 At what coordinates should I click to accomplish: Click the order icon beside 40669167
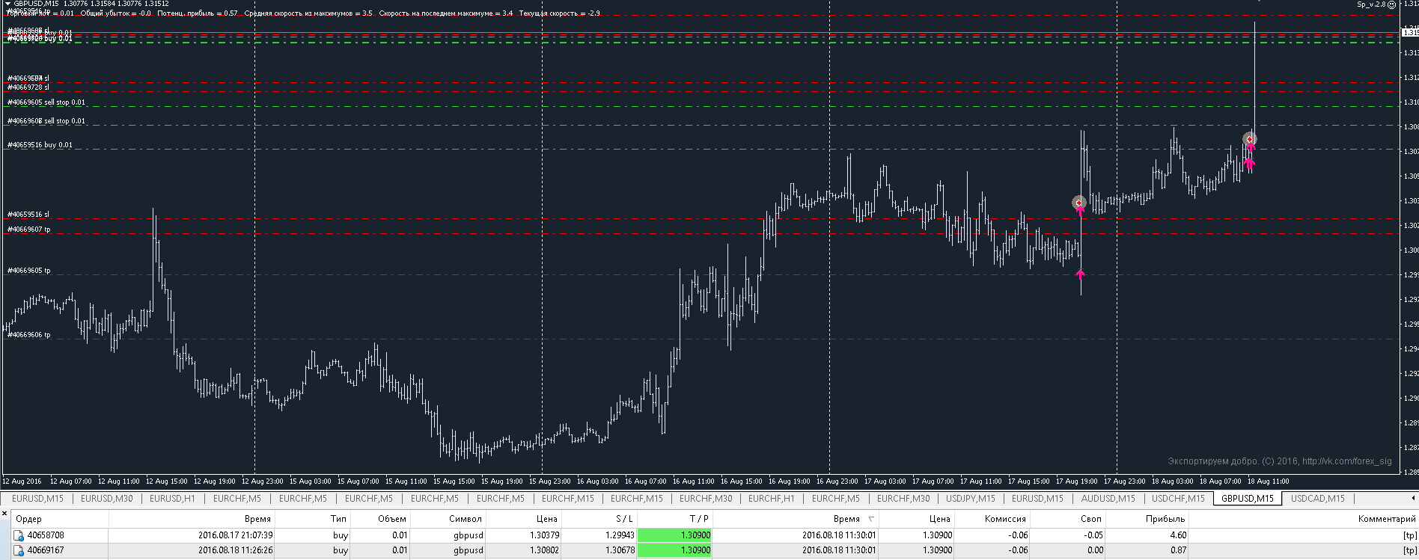[x=19, y=550]
